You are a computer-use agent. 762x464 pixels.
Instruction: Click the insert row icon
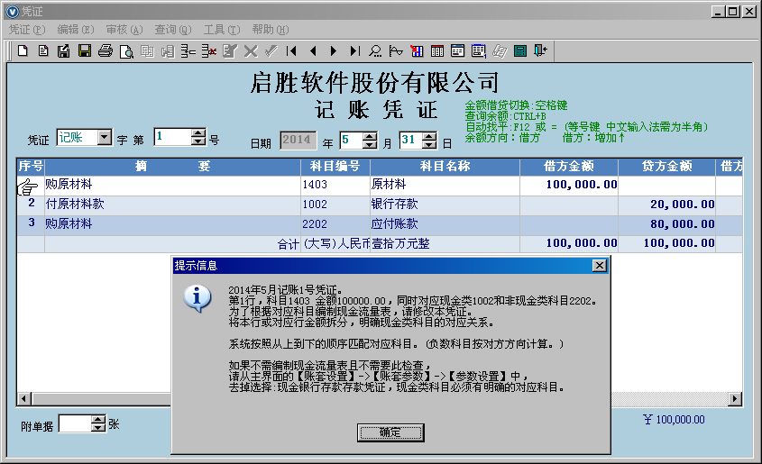coord(188,50)
